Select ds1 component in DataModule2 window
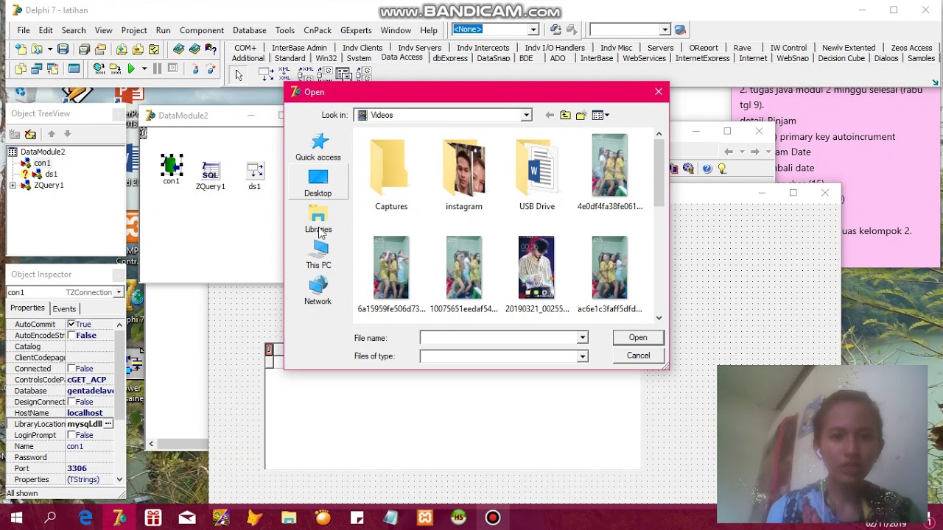943x530 pixels. [255, 175]
